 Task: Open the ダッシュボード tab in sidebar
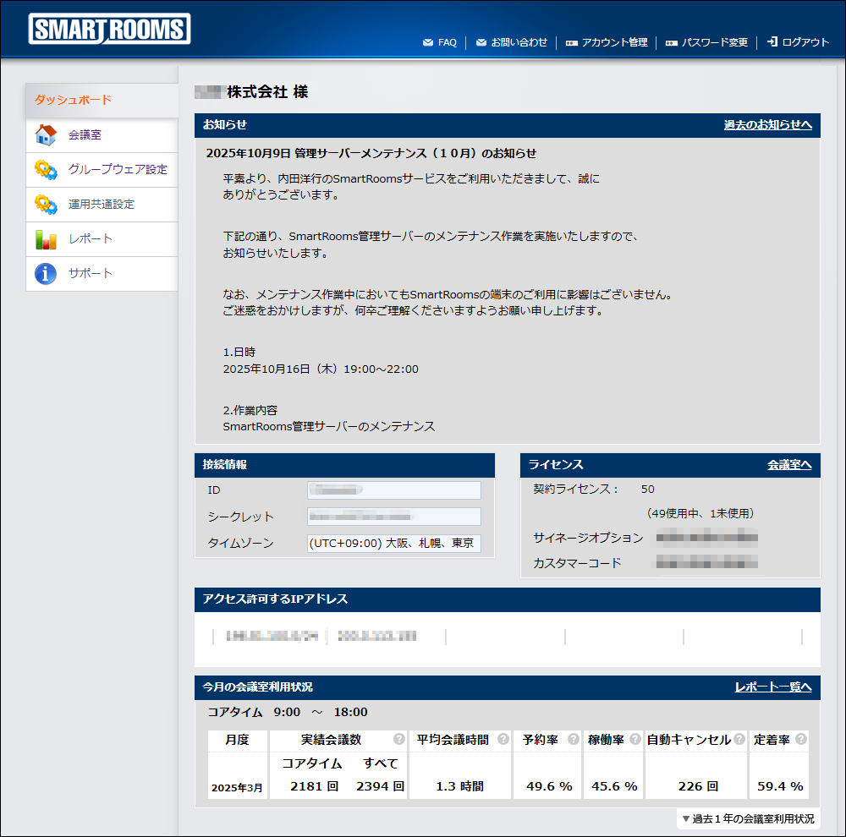(102, 100)
